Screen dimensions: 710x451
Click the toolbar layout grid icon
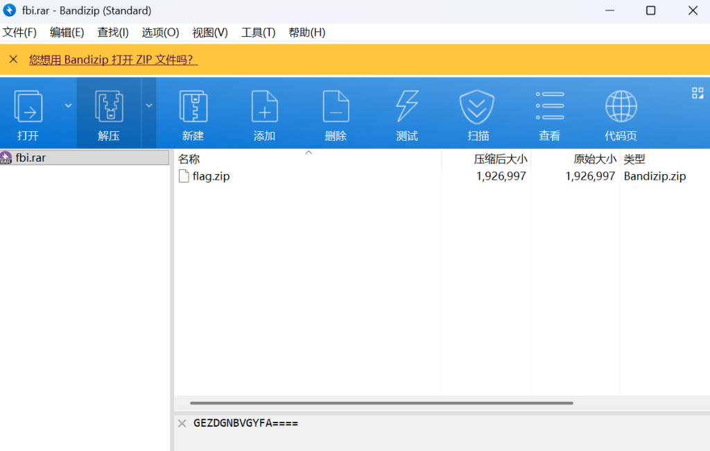(x=697, y=93)
